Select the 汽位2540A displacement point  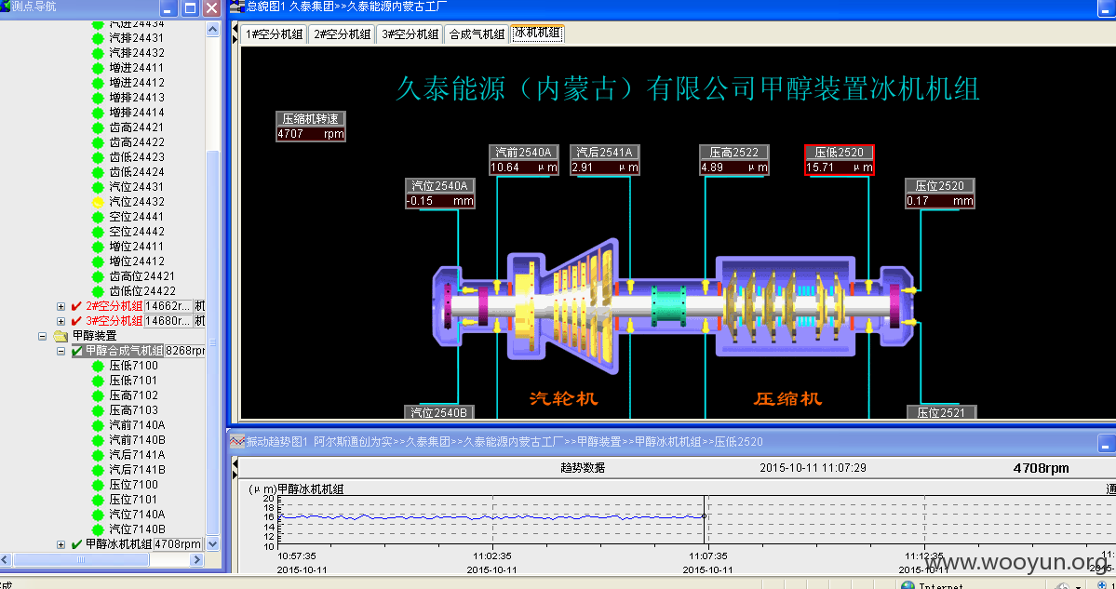pos(440,194)
